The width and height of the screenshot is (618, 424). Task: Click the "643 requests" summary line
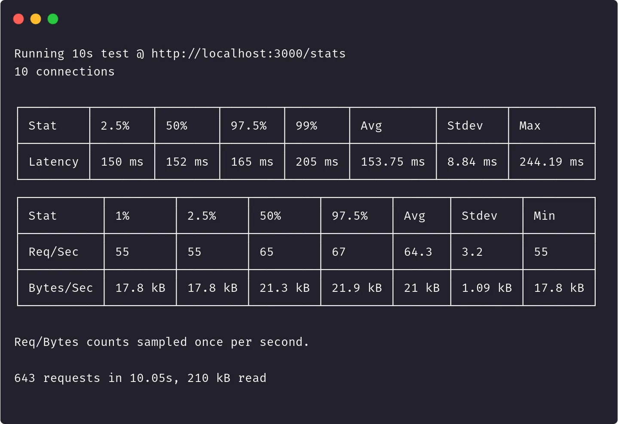pyautogui.click(x=140, y=378)
